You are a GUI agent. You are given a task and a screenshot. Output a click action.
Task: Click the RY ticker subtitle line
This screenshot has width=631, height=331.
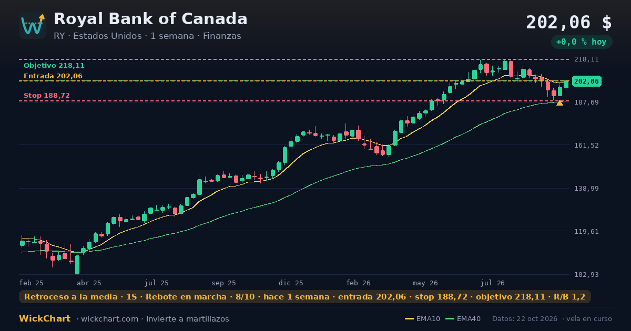(147, 36)
